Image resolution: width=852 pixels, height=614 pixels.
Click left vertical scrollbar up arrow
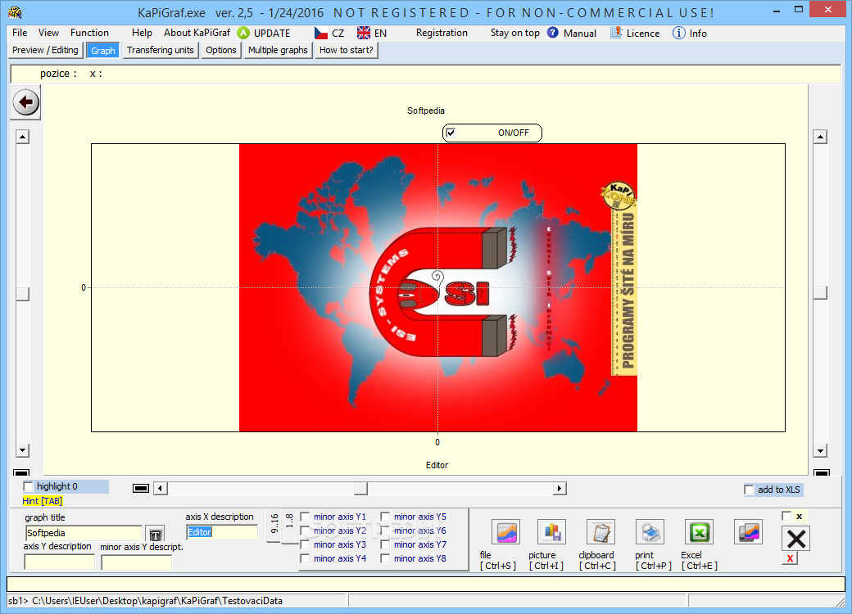click(x=22, y=137)
